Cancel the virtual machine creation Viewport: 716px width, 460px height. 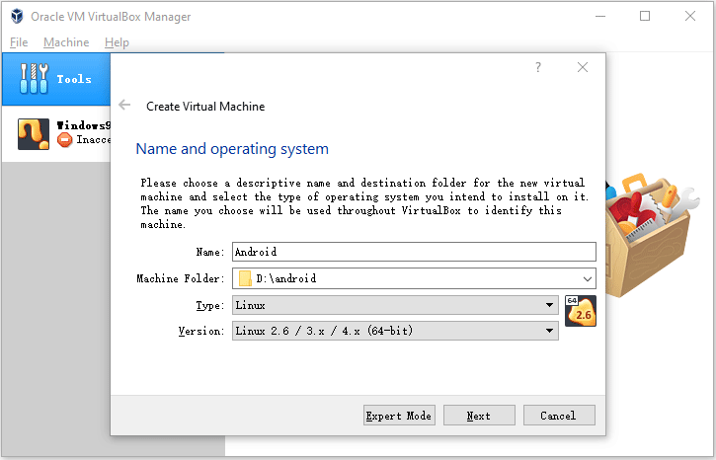pyautogui.click(x=559, y=416)
